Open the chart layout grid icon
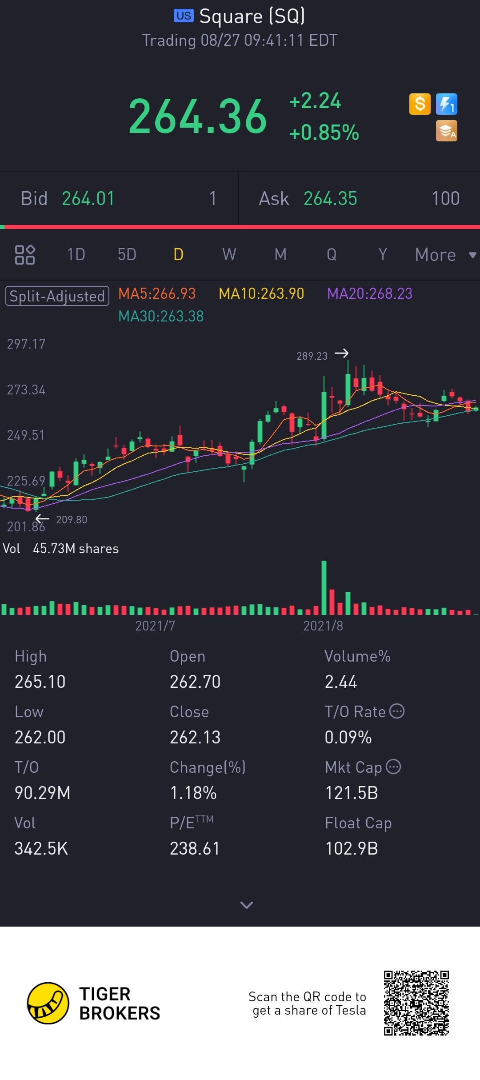This screenshot has width=480, height=1080. [25, 255]
